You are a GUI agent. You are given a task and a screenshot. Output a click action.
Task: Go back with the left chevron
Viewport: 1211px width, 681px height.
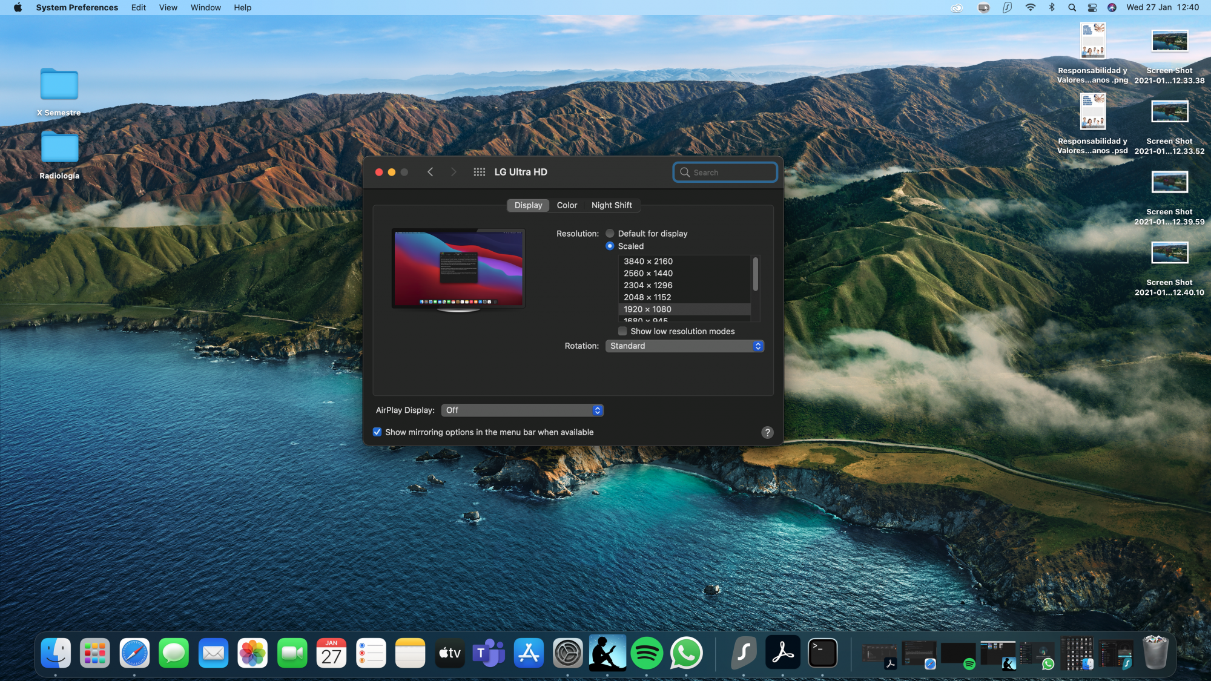(430, 172)
